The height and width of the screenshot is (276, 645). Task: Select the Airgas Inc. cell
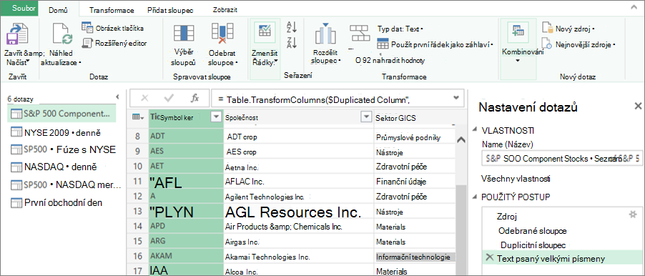click(x=299, y=242)
